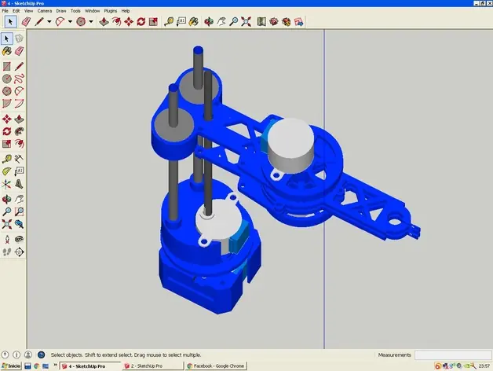This screenshot has height=371, width=493.
Task: Activate the Follow Me tool
Action: (x=19, y=131)
